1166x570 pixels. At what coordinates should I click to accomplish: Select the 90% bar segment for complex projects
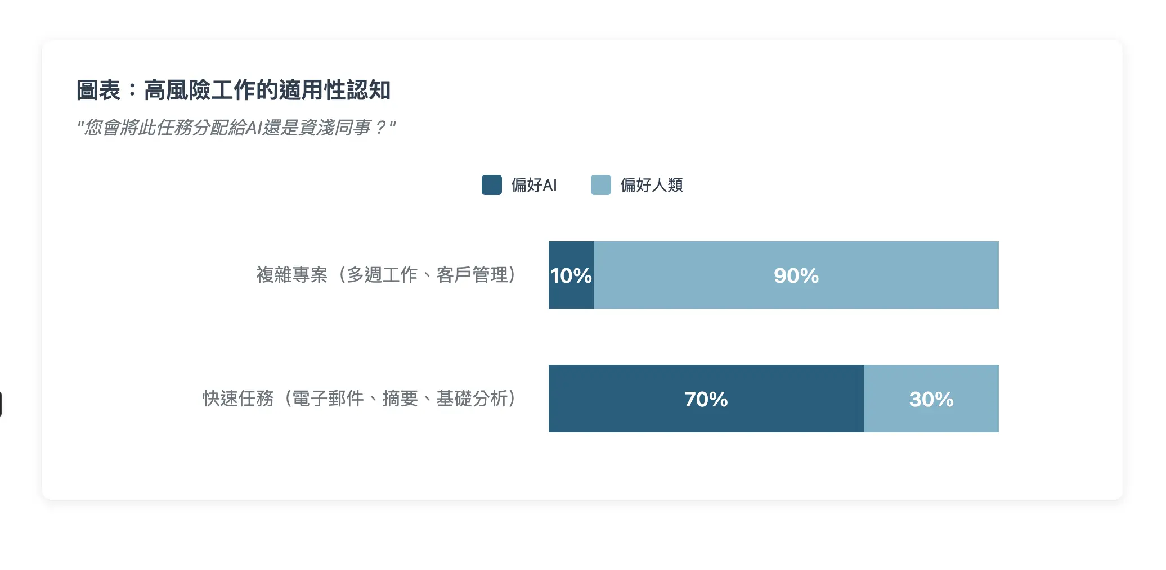[796, 275]
